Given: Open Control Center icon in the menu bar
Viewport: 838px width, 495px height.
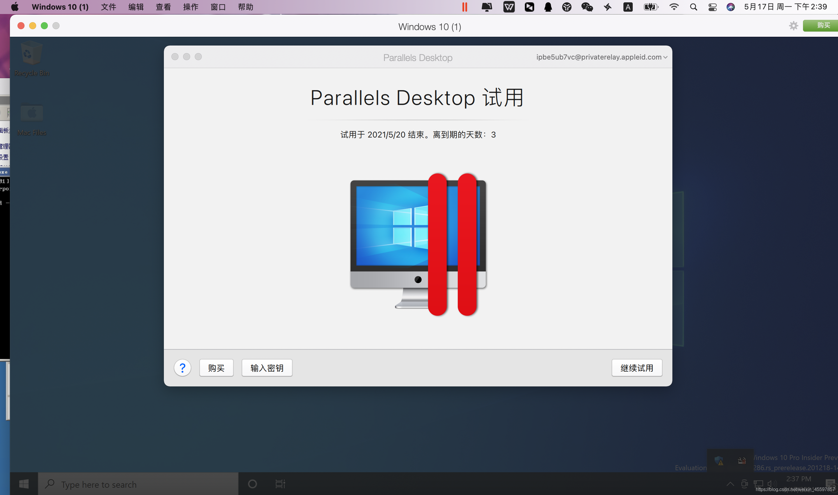Looking at the screenshot, I should pyautogui.click(x=712, y=7).
